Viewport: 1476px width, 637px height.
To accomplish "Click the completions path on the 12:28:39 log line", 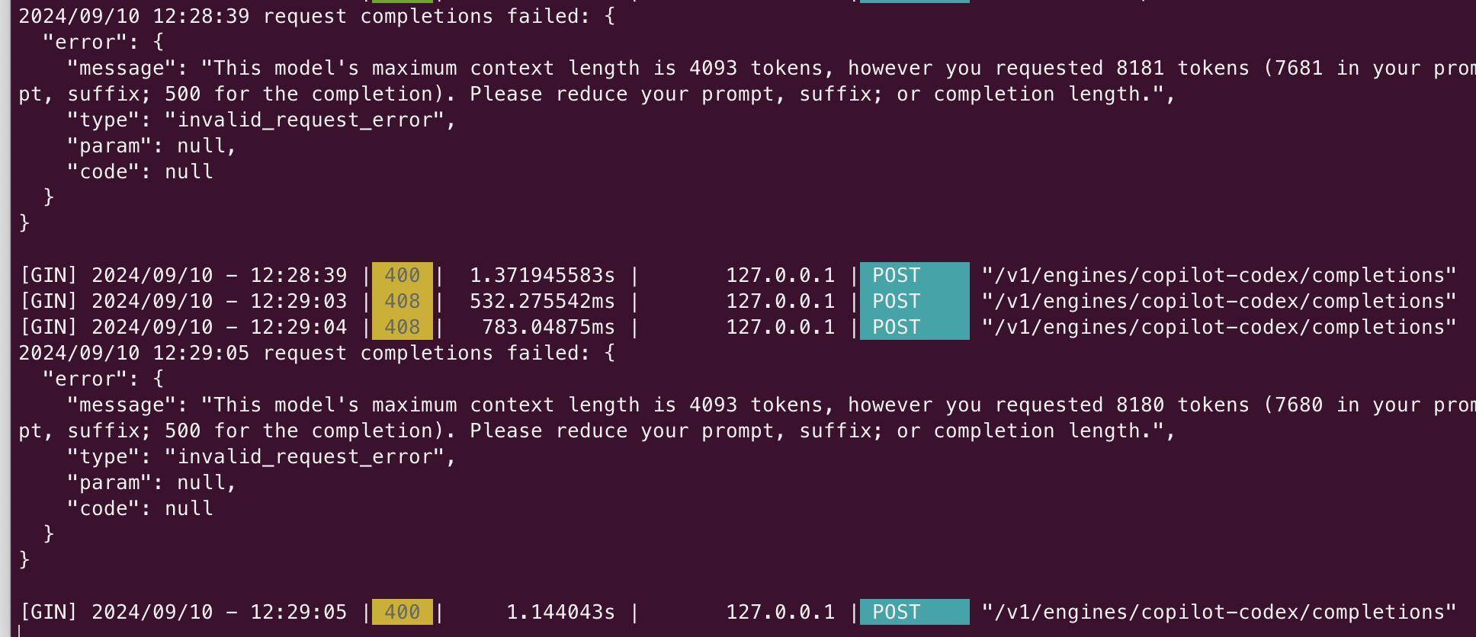I will 1219,275.
